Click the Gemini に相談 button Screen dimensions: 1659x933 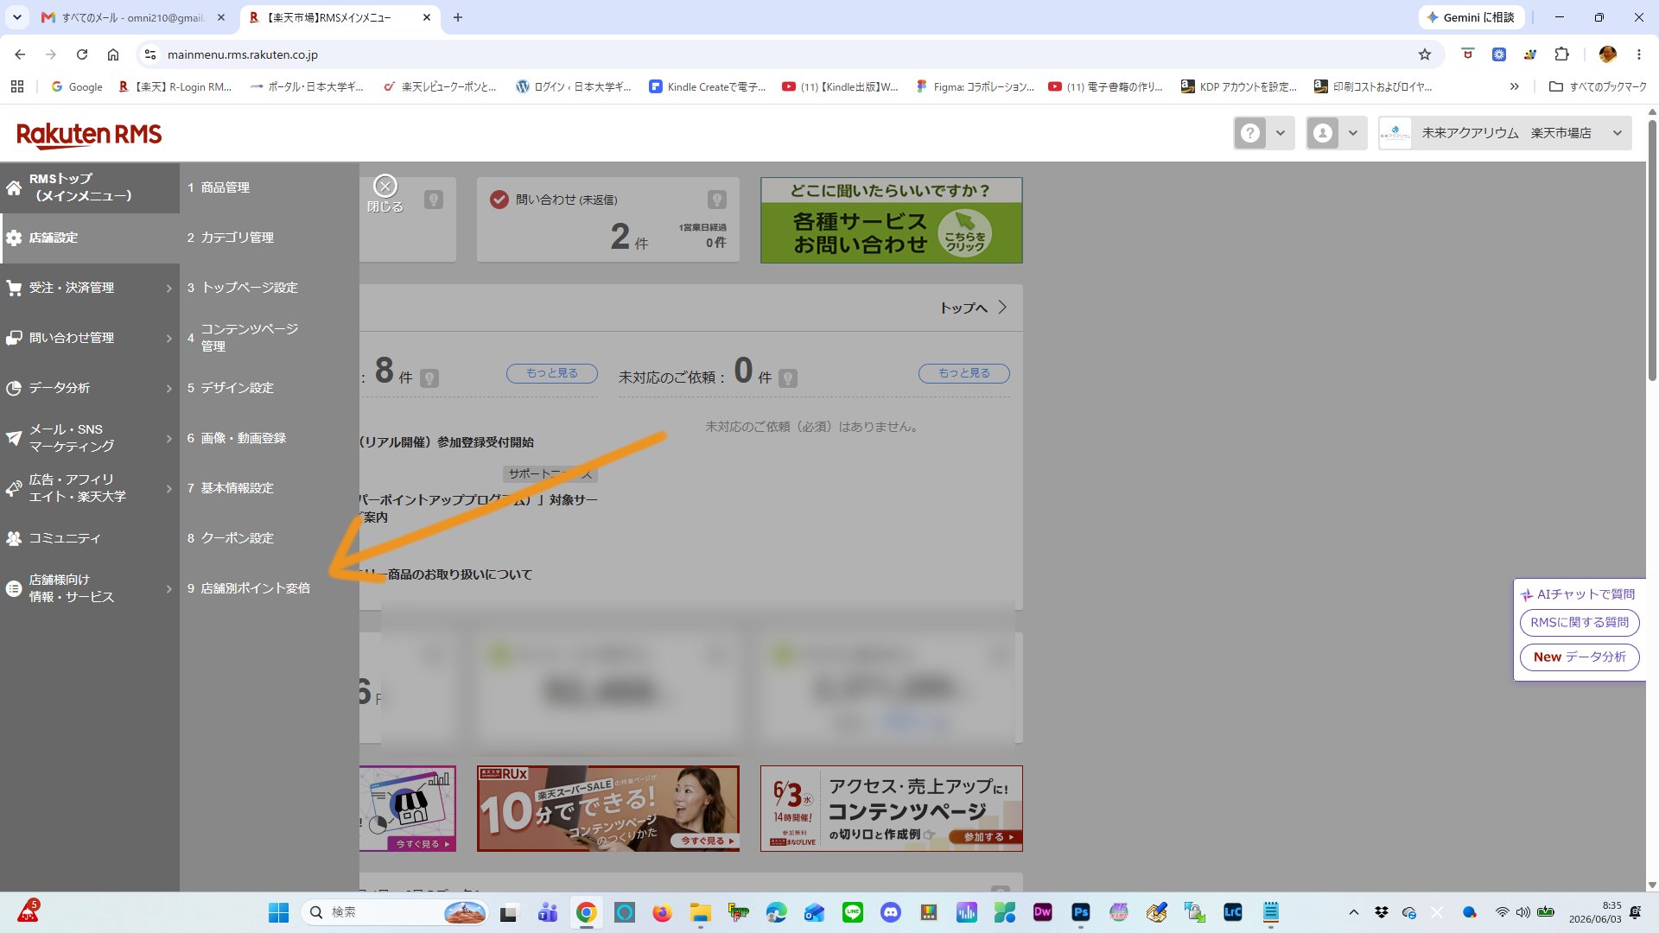pyautogui.click(x=1471, y=17)
